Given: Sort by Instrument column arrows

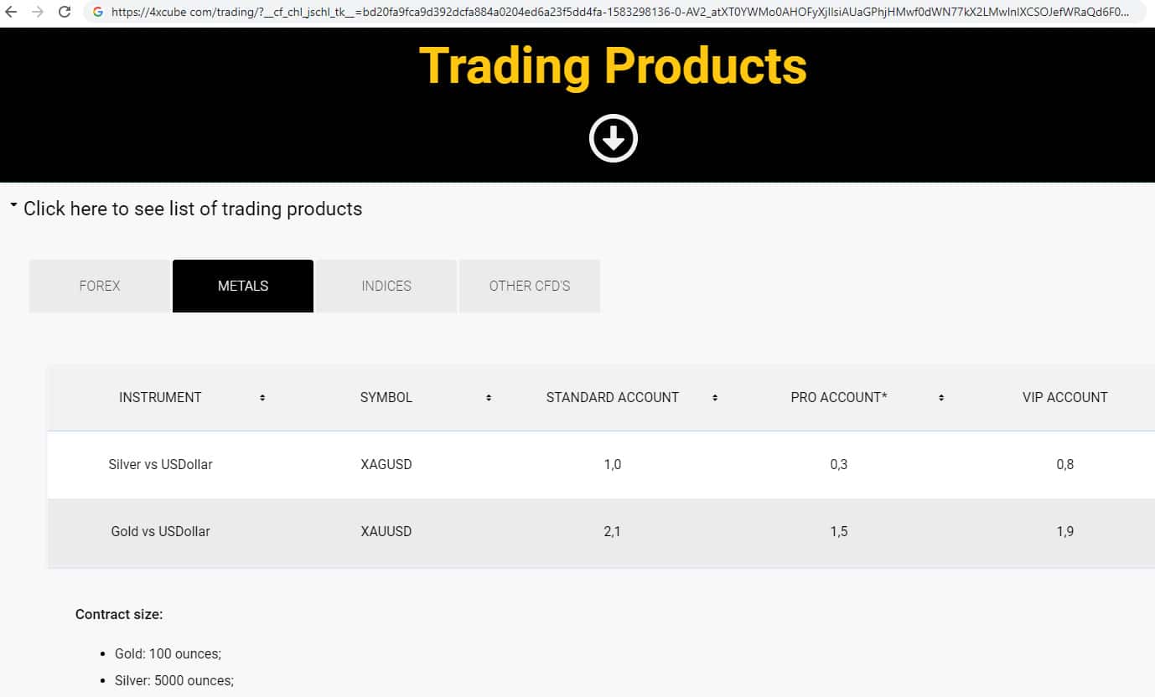Looking at the screenshot, I should (x=262, y=398).
